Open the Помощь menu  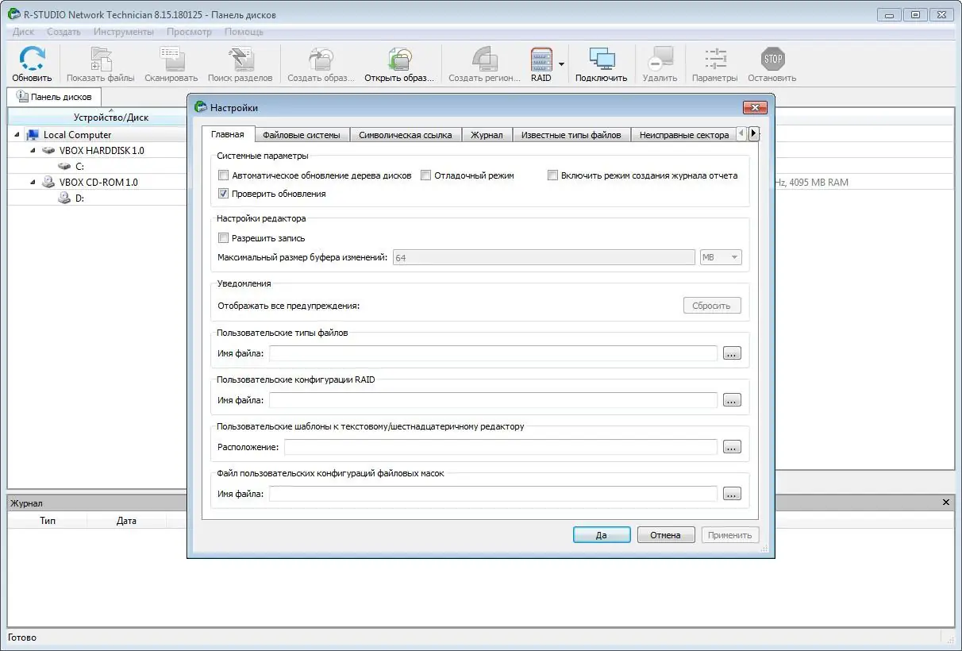click(x=244, y=32)
